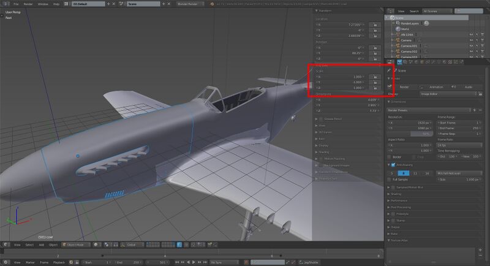
Task: Expand the Grease Pencil panel in N-panel
Action: point(333,119)
